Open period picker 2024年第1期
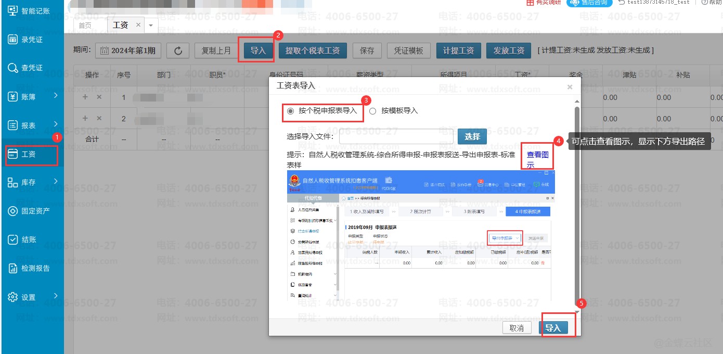 tap(128, 50)
